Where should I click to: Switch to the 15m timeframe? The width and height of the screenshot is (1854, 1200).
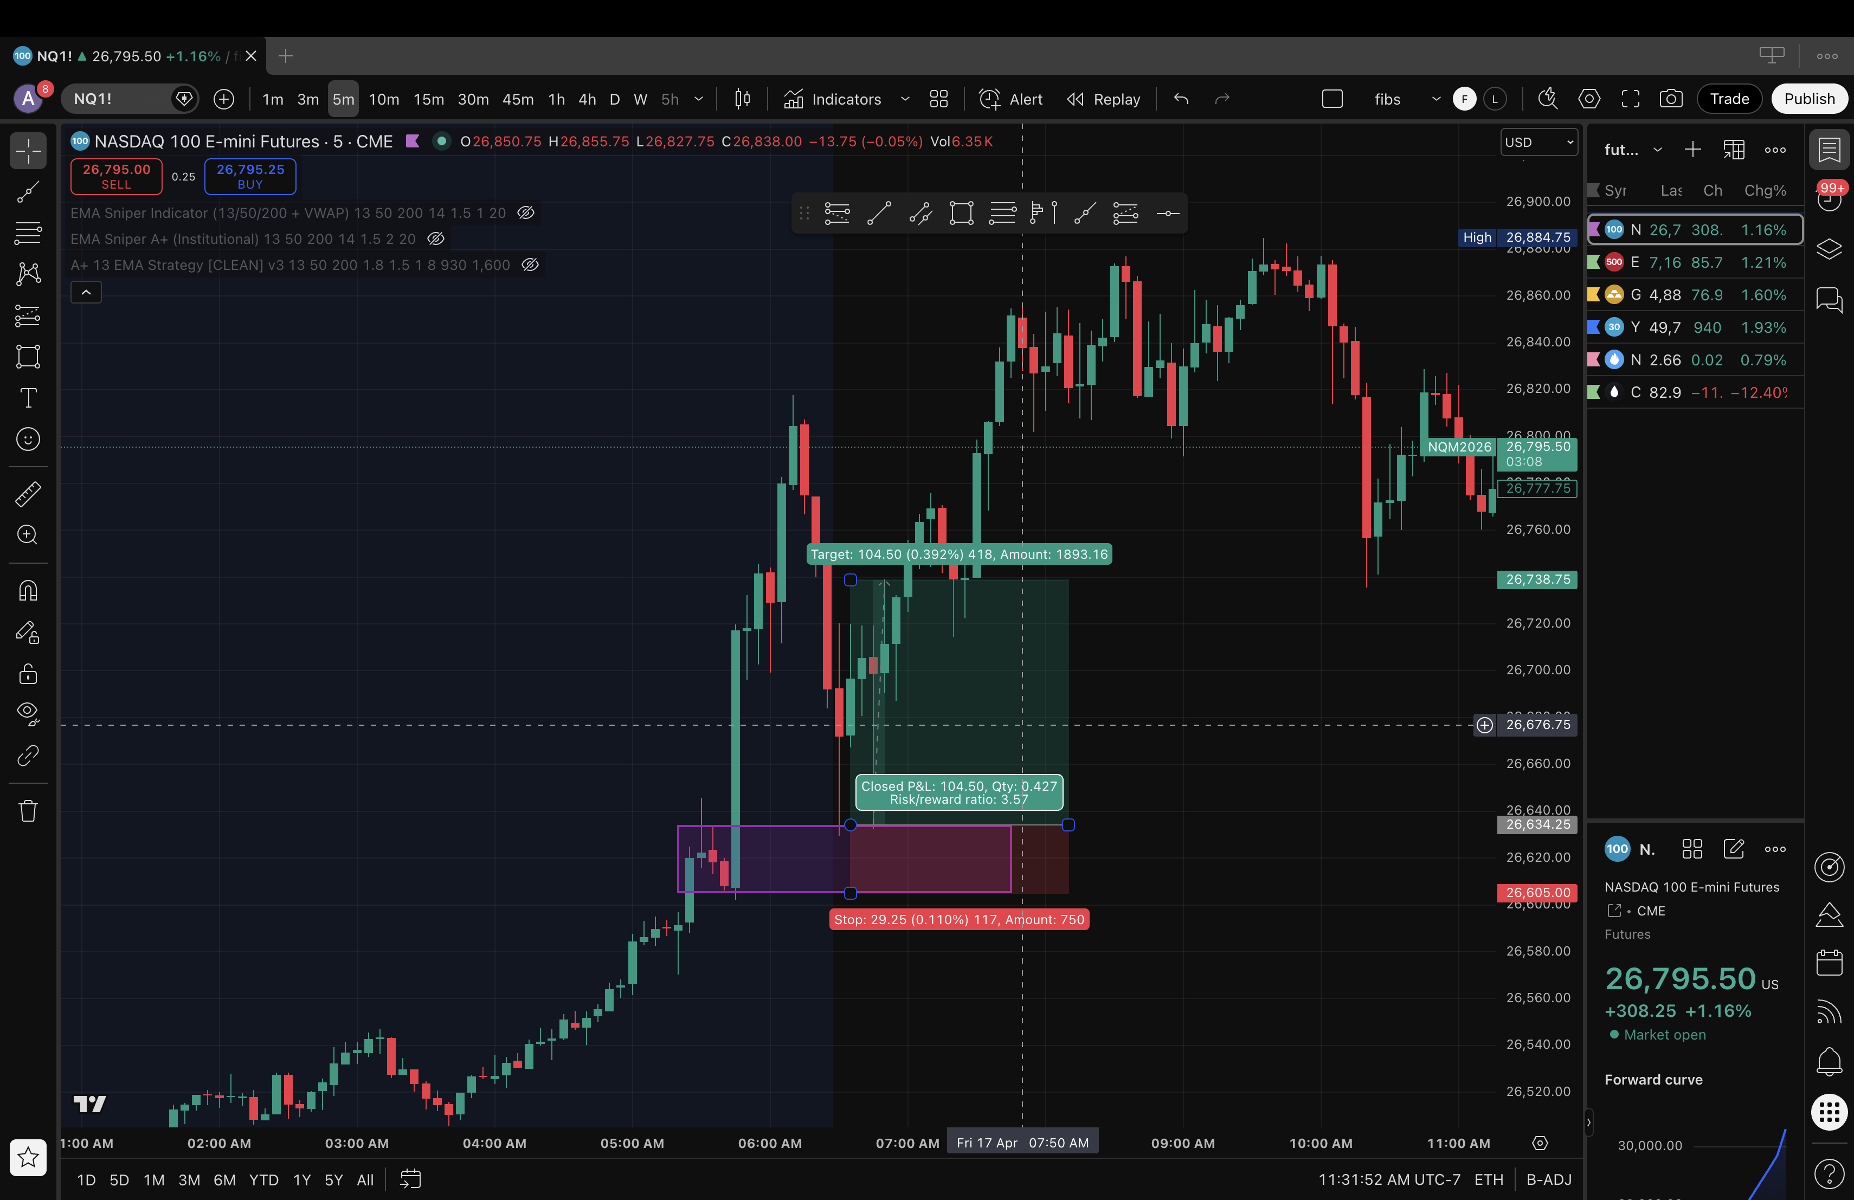[428, 99]
